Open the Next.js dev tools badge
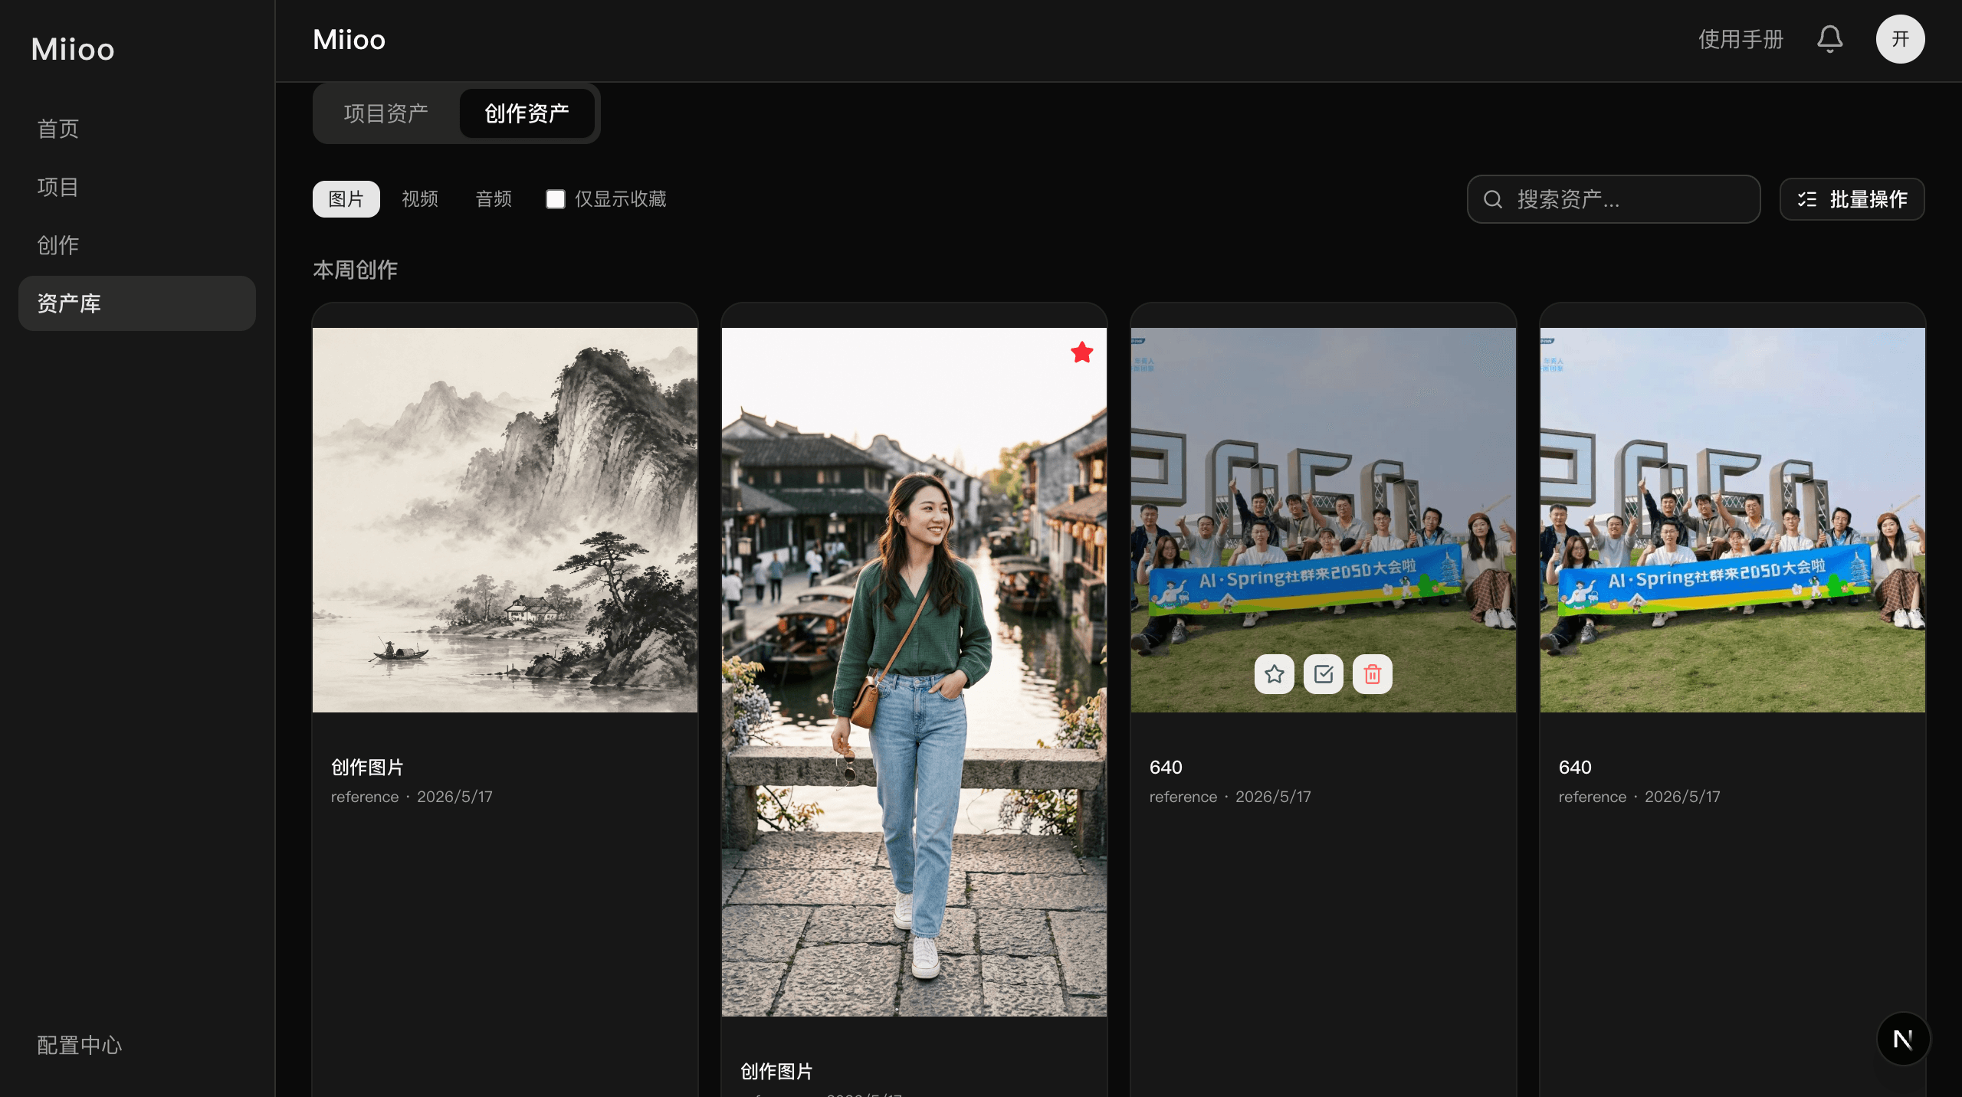This screenshot has height=1097, width=1962. (x=1903, y=1039)
